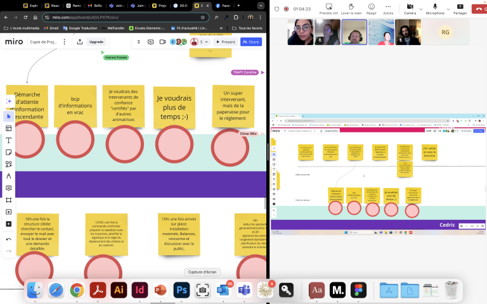Choose the Frame tool in Miro sidebar
The image size is (487, 304).
pyautogui.click(x=9, y=200)
